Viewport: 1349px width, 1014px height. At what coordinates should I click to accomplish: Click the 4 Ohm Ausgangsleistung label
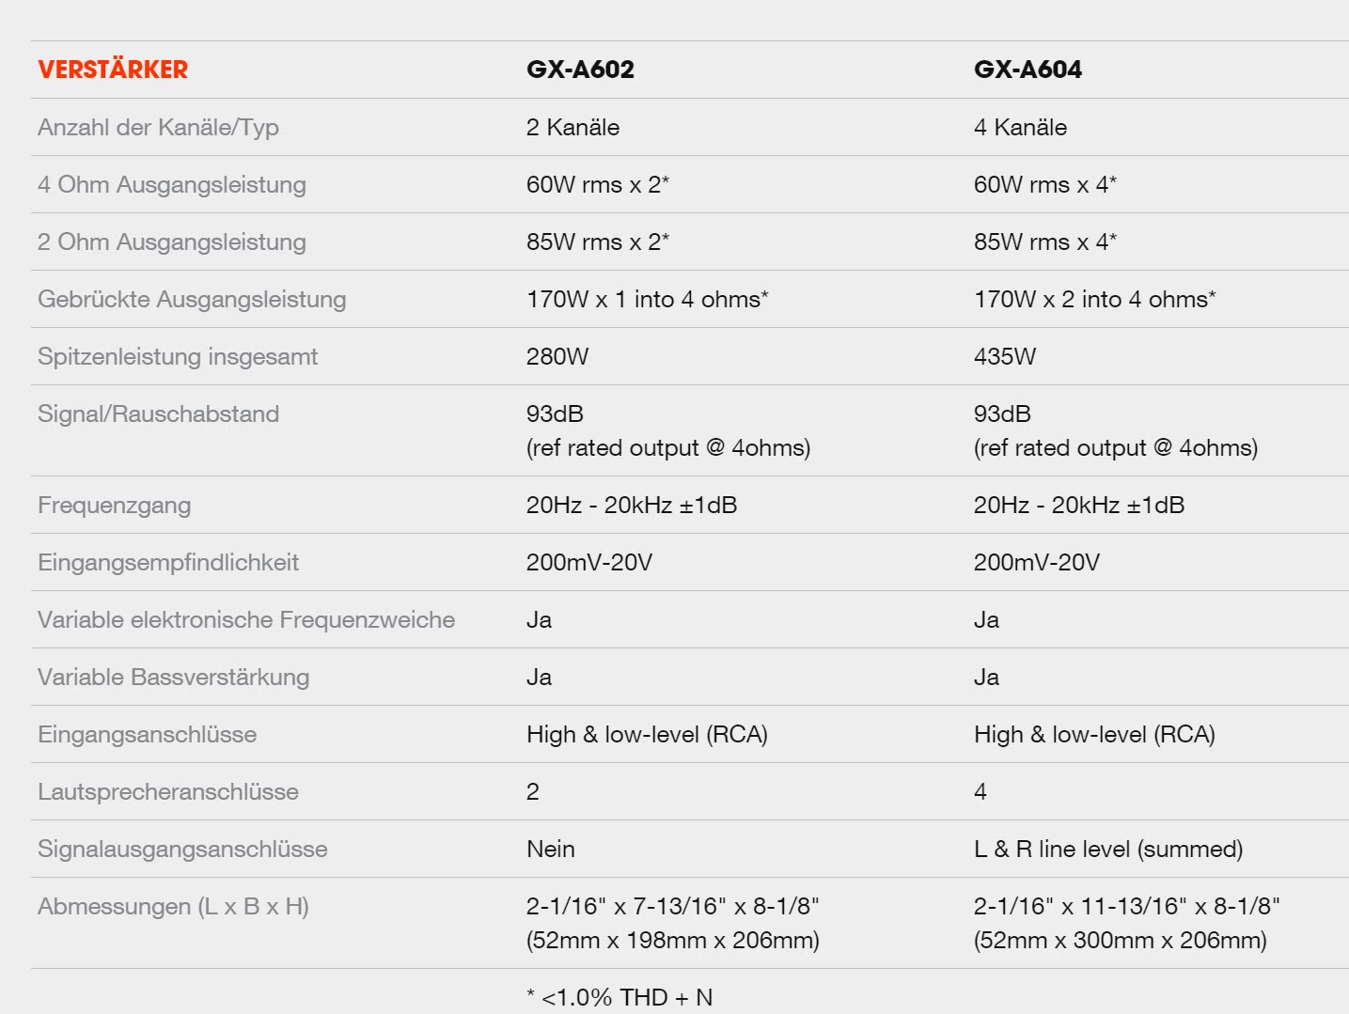pyautogui.click(x=172, y=184)
